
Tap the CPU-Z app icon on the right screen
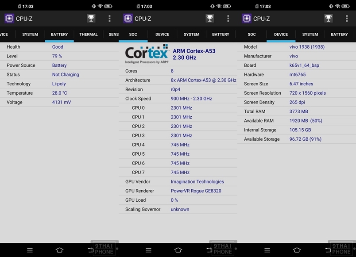247,19
